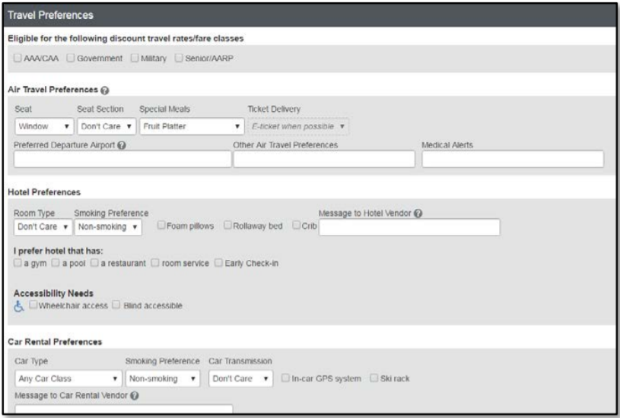Check the Early Check-in hotel preference

(x=218, y=263)
